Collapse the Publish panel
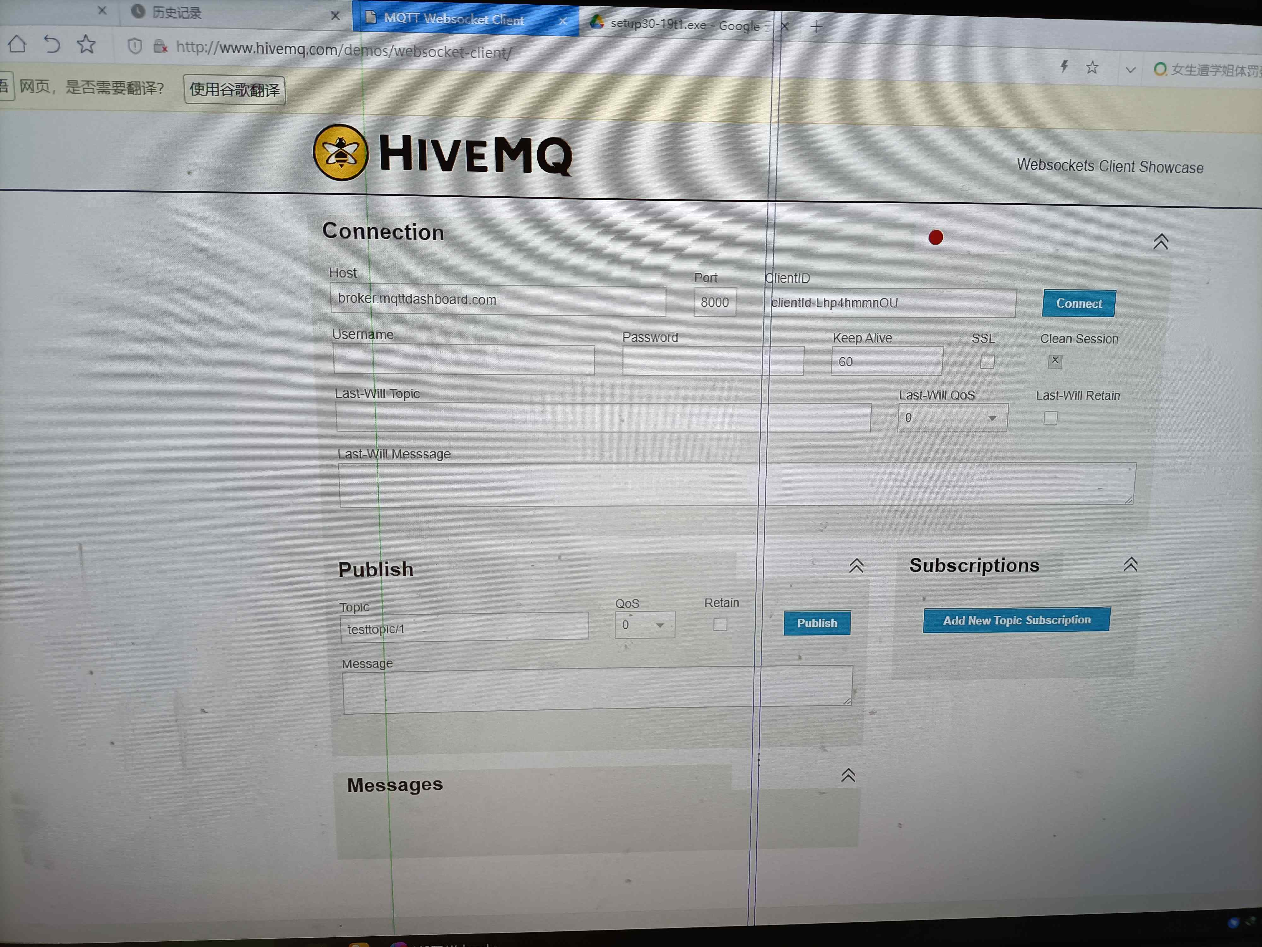 tap(856, 565)
